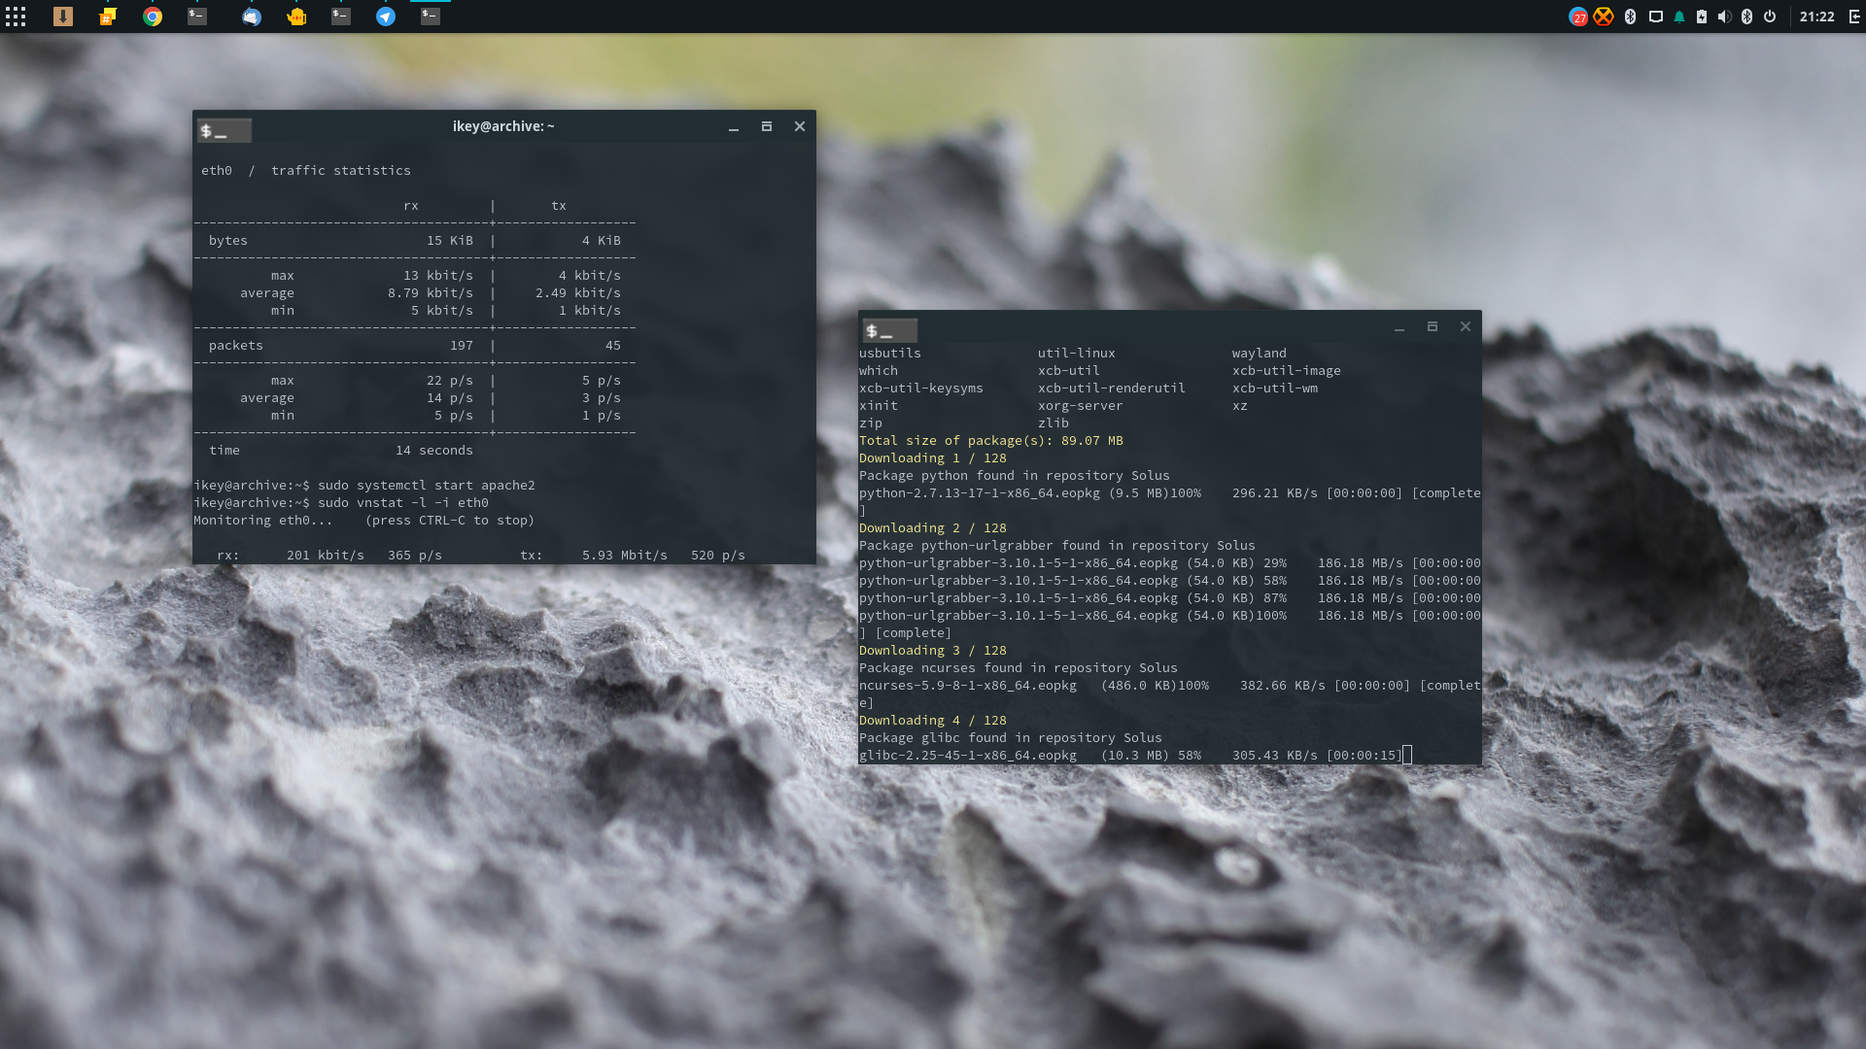Click the '15 KiB' rx bytes value

(450, 241)
